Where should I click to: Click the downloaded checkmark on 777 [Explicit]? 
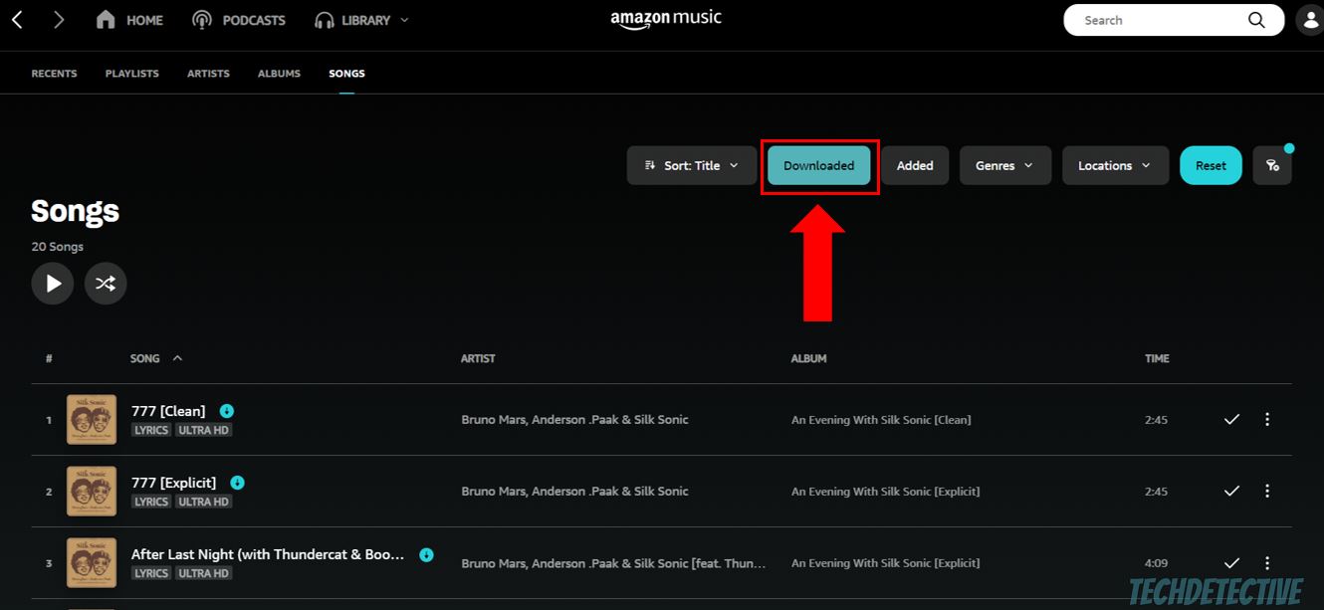[1230, 491]
